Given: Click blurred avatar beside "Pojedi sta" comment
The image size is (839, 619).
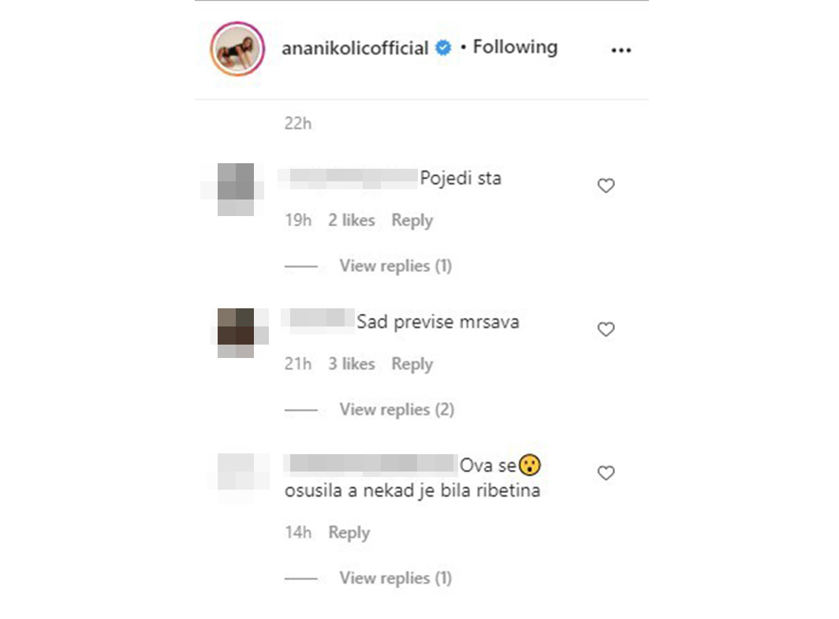Looking at the screenshot, I should 236,189.
